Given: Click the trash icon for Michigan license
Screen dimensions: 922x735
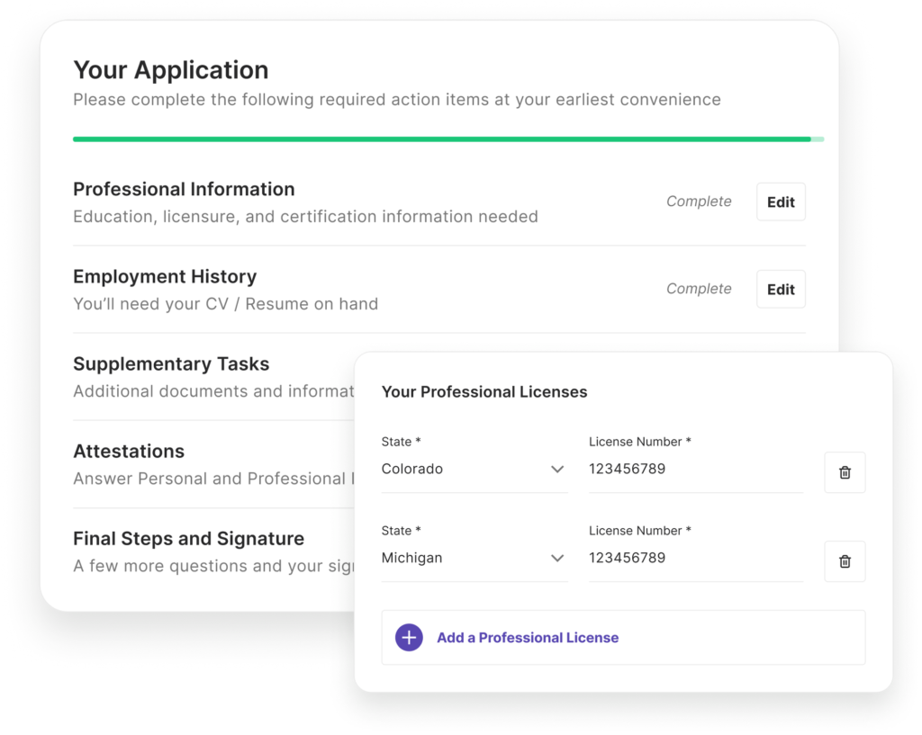Looking at the screenshot, I should pyautogui.click(x=845, y=561).
